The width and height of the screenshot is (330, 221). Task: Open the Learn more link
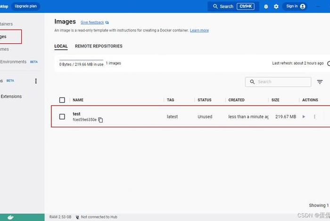[199, 31]
